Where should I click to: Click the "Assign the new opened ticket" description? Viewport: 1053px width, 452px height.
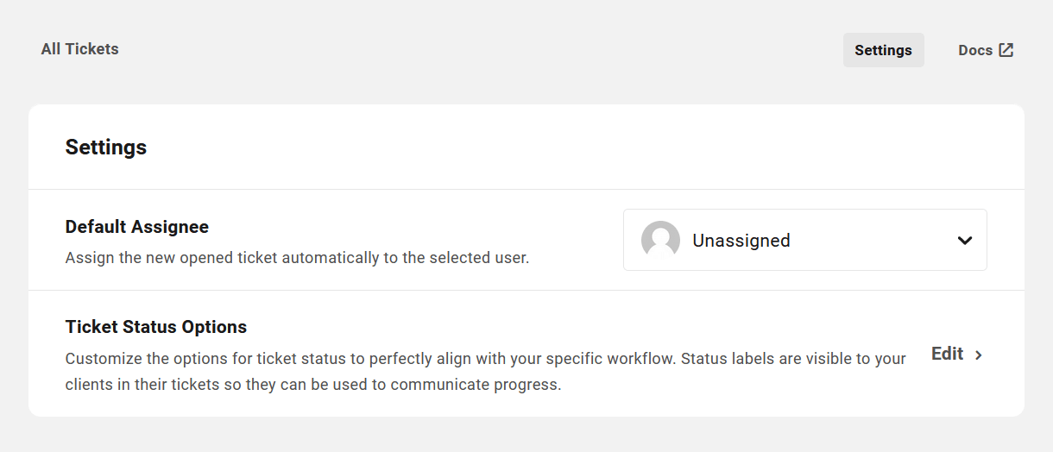[x=296, y=257]
